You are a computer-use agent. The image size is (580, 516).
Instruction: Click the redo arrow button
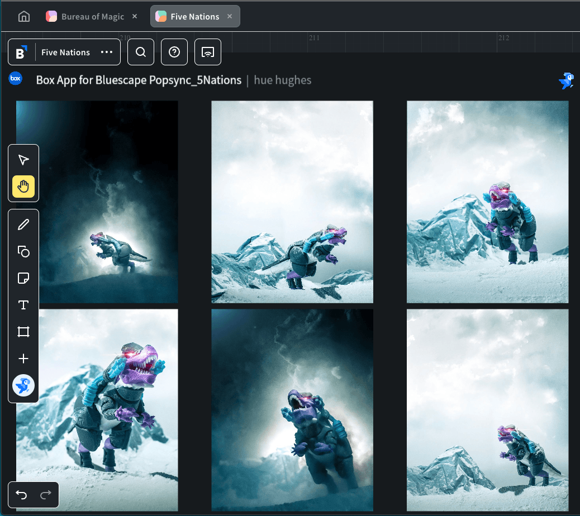[46, 495]
